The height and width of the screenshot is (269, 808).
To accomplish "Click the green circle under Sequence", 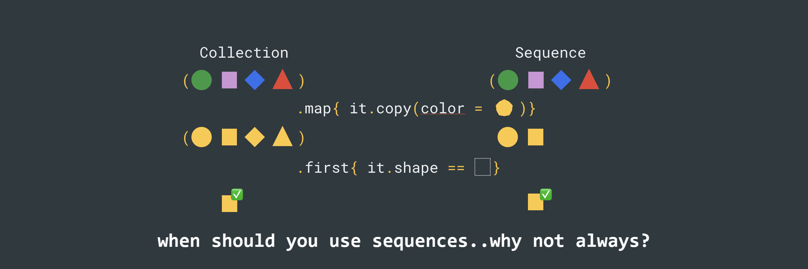I will (508, 80).
